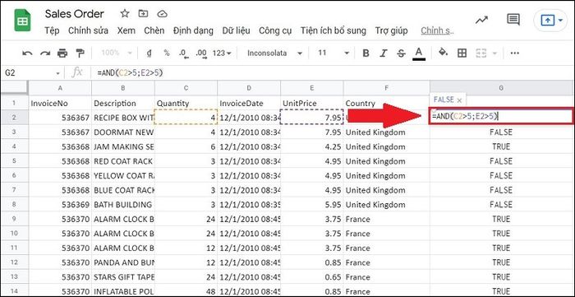The image size is (575, 297).
Task: Print the spreadsheet using printer icon
Action: point(62,53)
